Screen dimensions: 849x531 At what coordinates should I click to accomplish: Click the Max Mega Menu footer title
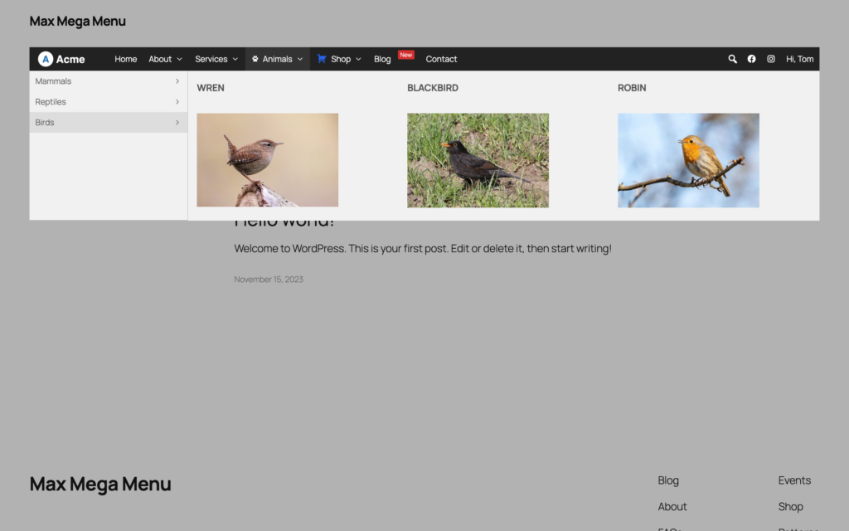[100, 484]
